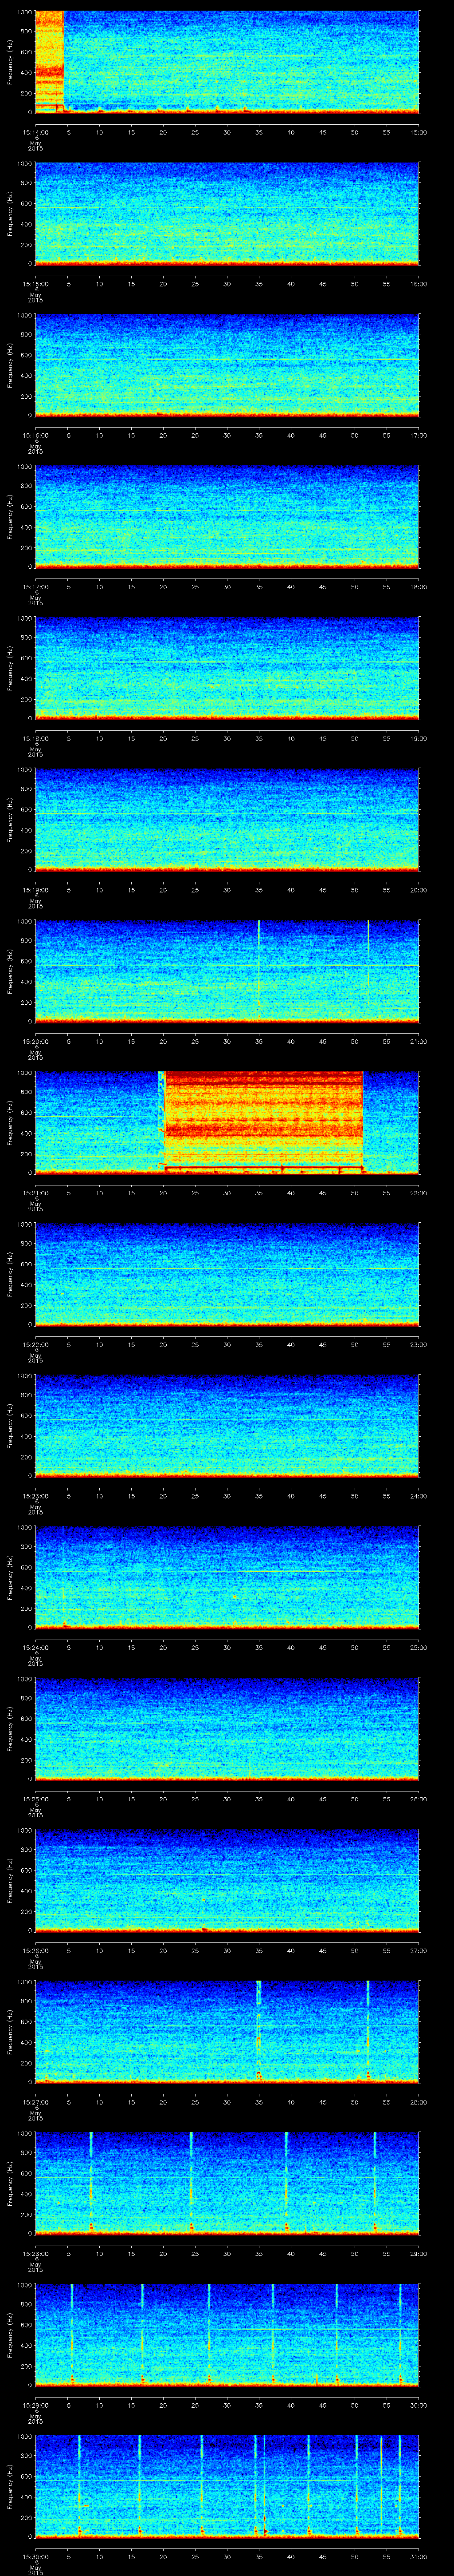
Task: Open the spectrogram panel starting at 15:23:00
Action: point(227,1426)
